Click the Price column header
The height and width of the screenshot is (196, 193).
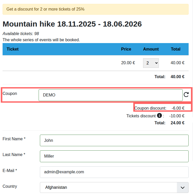tap(126, 49)
